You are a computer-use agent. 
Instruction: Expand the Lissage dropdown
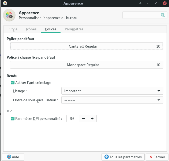[x=112, y=91]
